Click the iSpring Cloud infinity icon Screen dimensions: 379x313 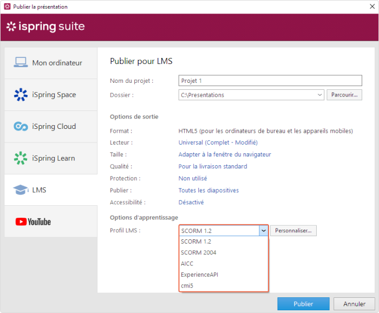pos(21,126)
